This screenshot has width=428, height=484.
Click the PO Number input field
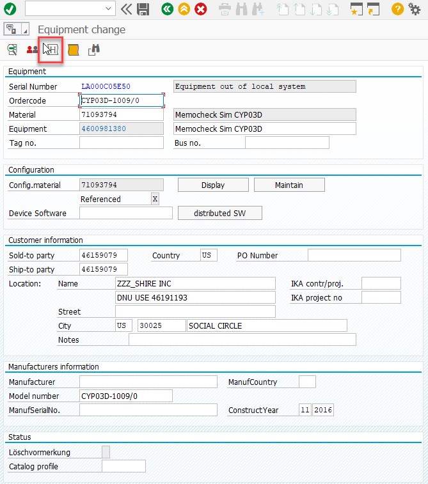coord(354,255)
